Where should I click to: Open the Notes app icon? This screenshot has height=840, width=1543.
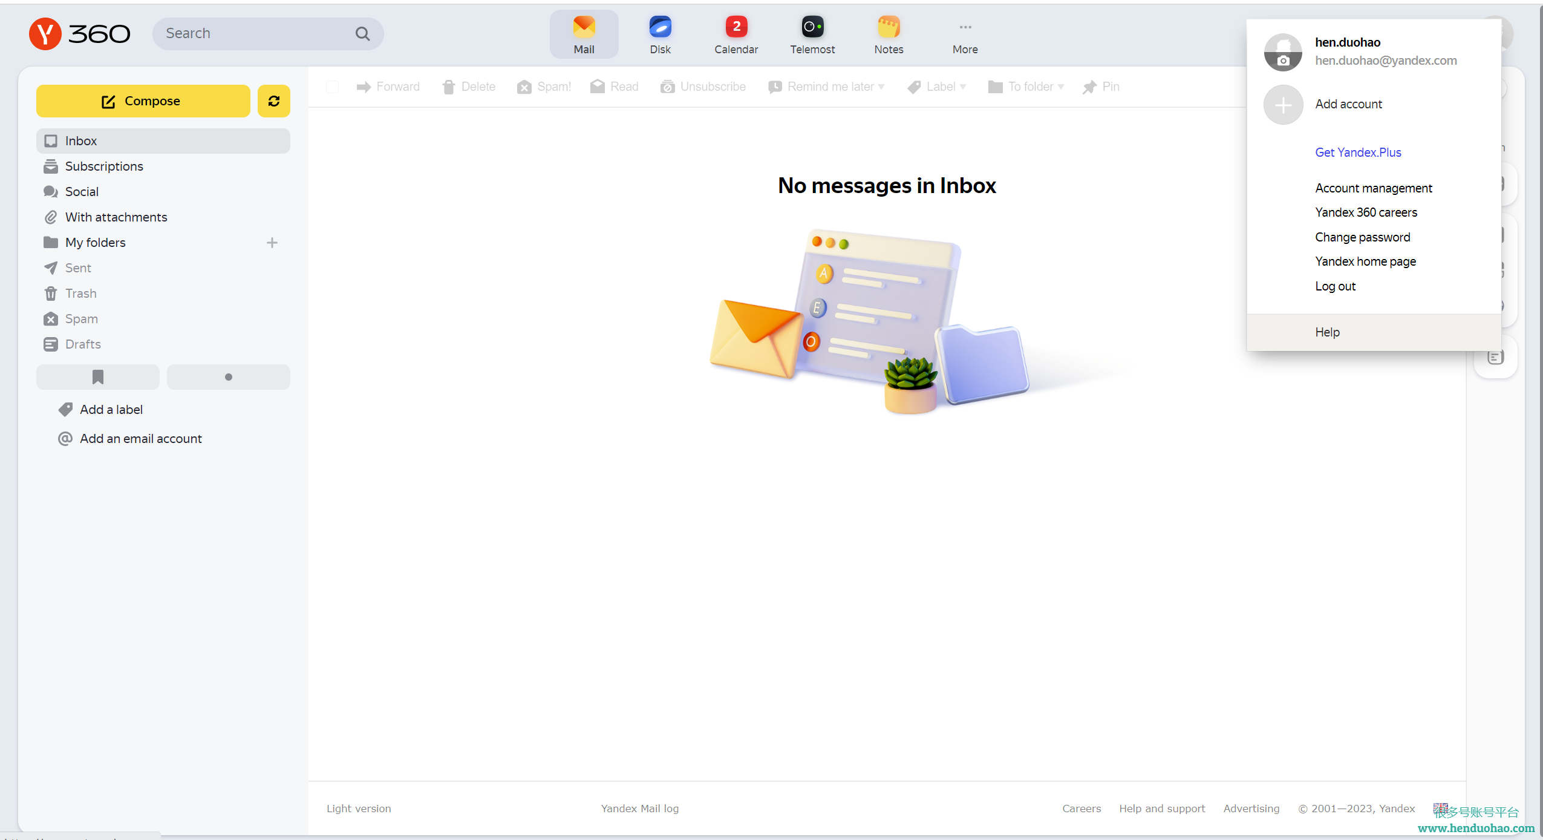point(889,34)
